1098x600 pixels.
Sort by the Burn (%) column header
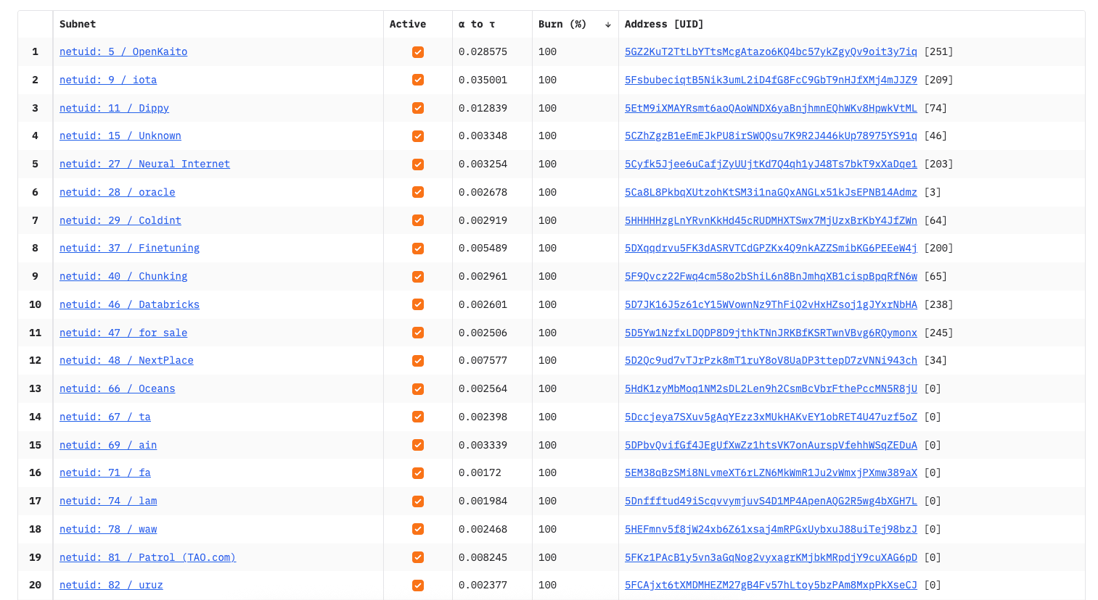click(x=562, y=24)
